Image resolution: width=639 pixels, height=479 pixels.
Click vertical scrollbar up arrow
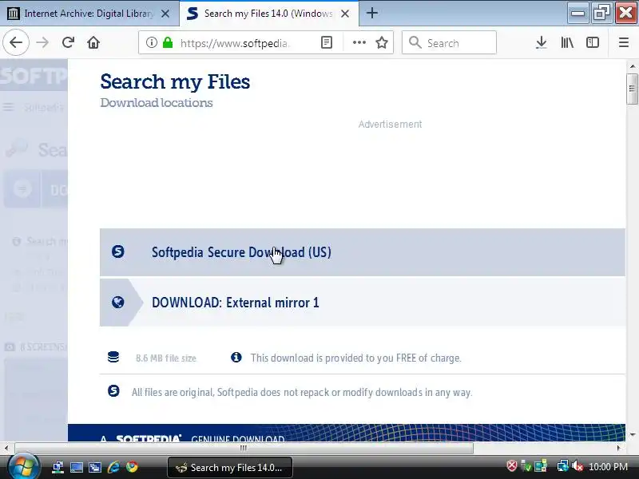coord(632,66)
